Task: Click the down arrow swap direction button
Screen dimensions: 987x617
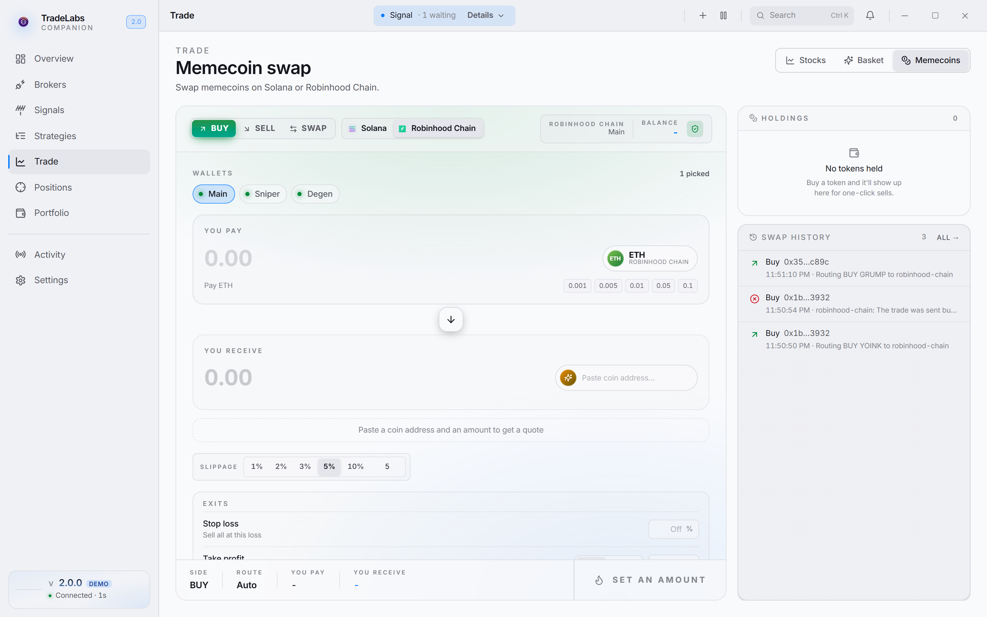Action: [x=451, y=319]
